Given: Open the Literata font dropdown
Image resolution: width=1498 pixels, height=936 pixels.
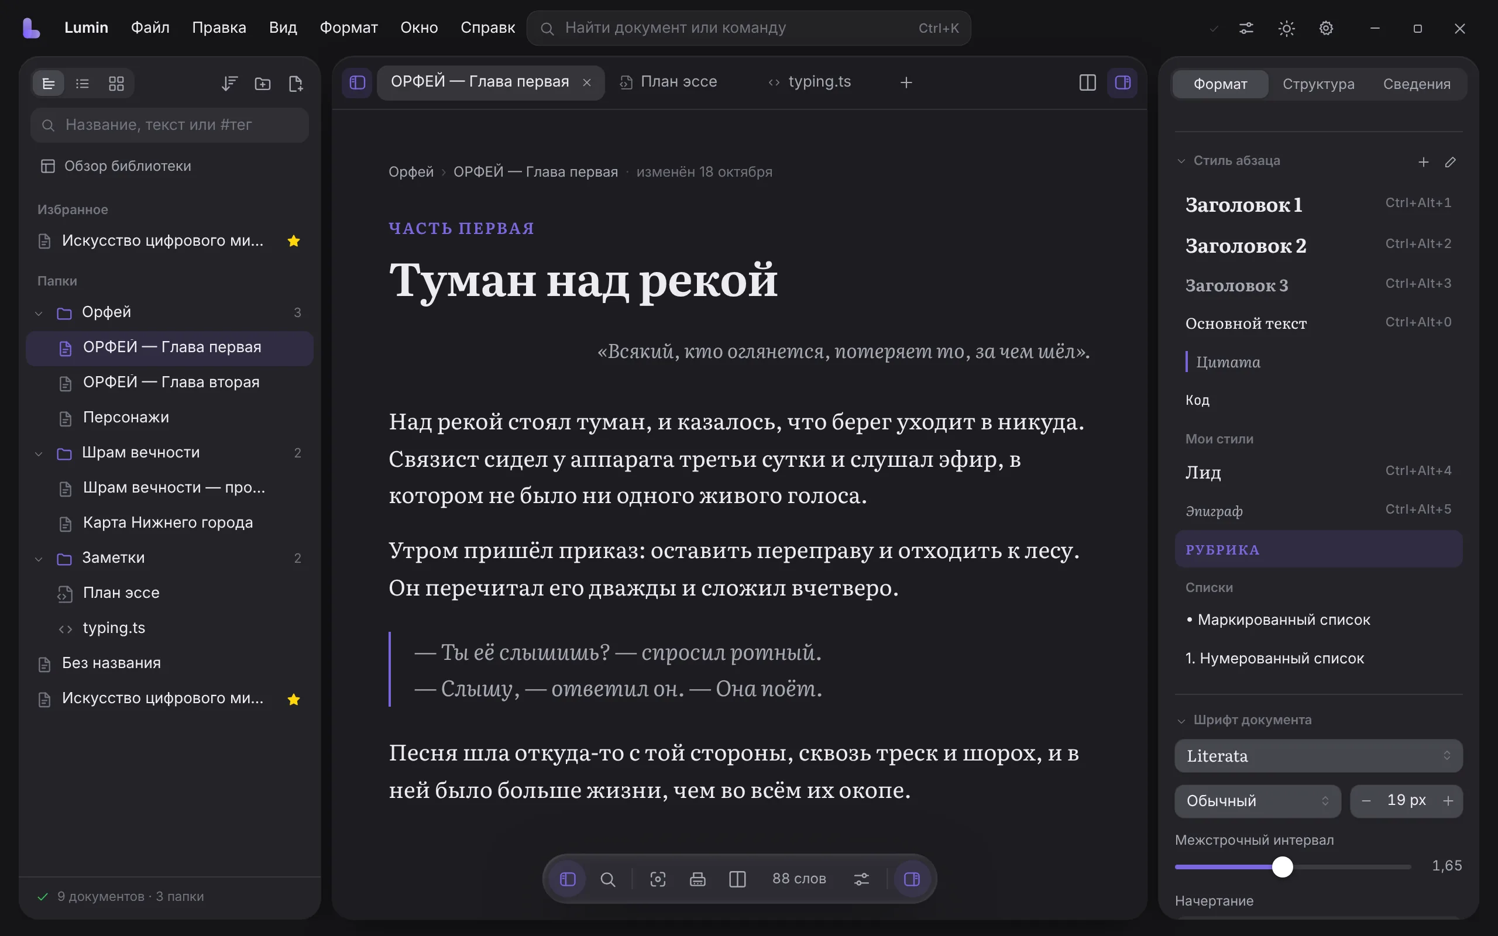Looking at the screenshot, I should [x=1318, y=756].
